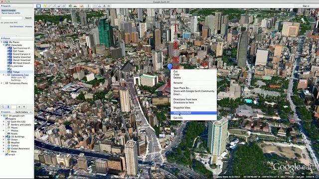Choose Get Info in the context menu
Screen dimensions: 319x179
pos(193,118)
